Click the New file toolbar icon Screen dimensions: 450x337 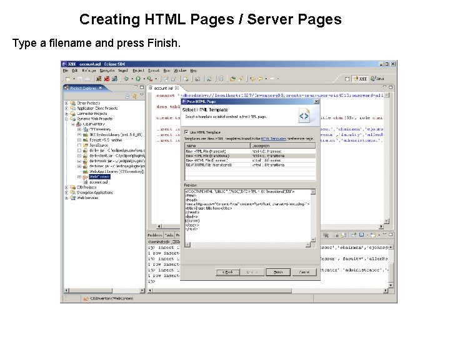67,79
